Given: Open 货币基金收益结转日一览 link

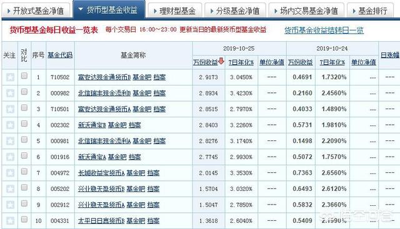Looking at the screenshot, I should [x=324, y=31].
